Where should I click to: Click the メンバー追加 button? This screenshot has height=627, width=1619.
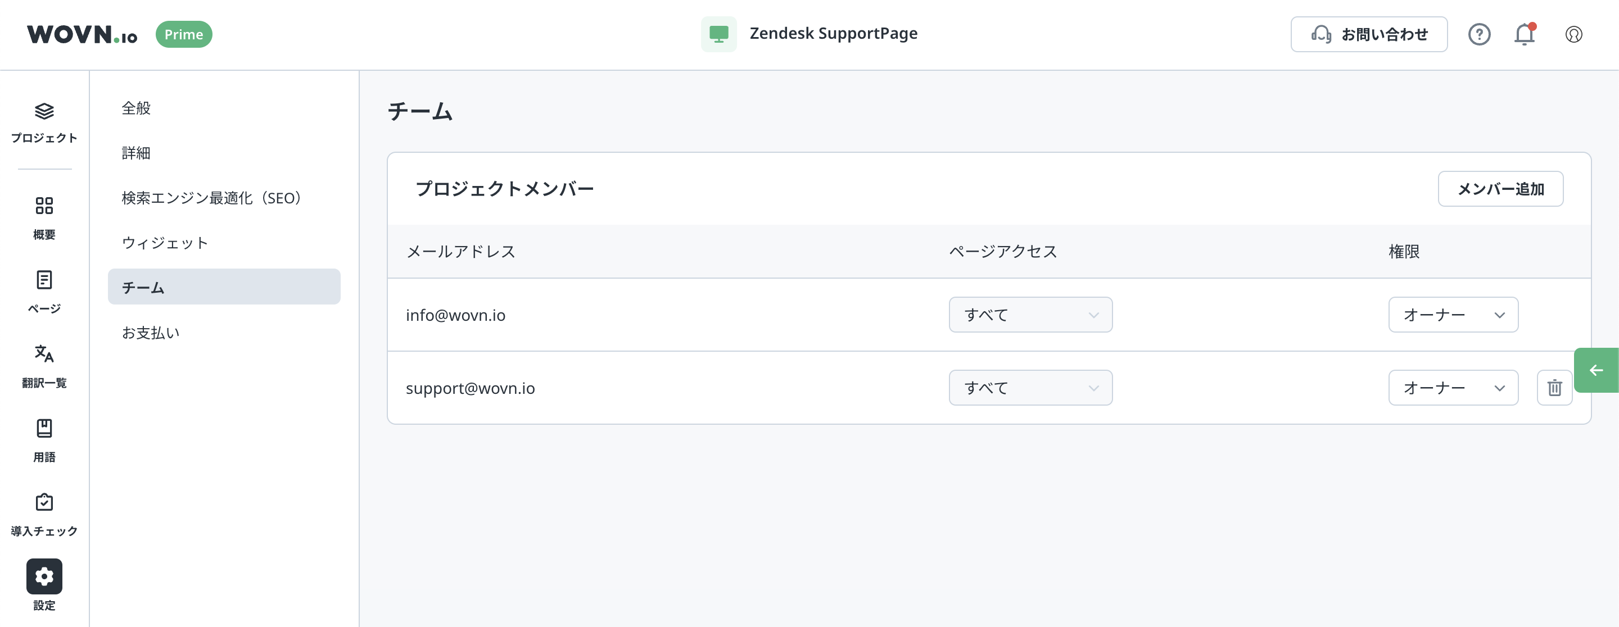1500,189
